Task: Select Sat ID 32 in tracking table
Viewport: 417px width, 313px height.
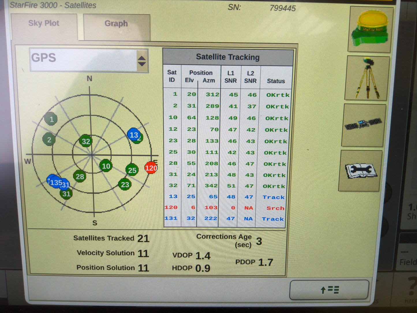Action: coord(173,185)
